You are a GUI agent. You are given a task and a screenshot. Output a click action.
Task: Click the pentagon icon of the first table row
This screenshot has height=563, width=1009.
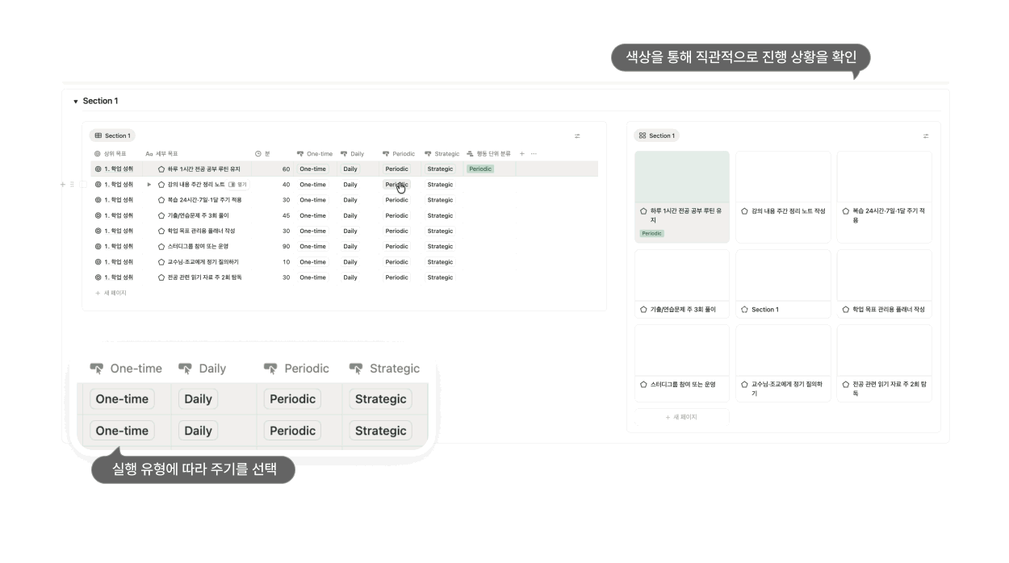pyautogui.click(x=161, y=169)
